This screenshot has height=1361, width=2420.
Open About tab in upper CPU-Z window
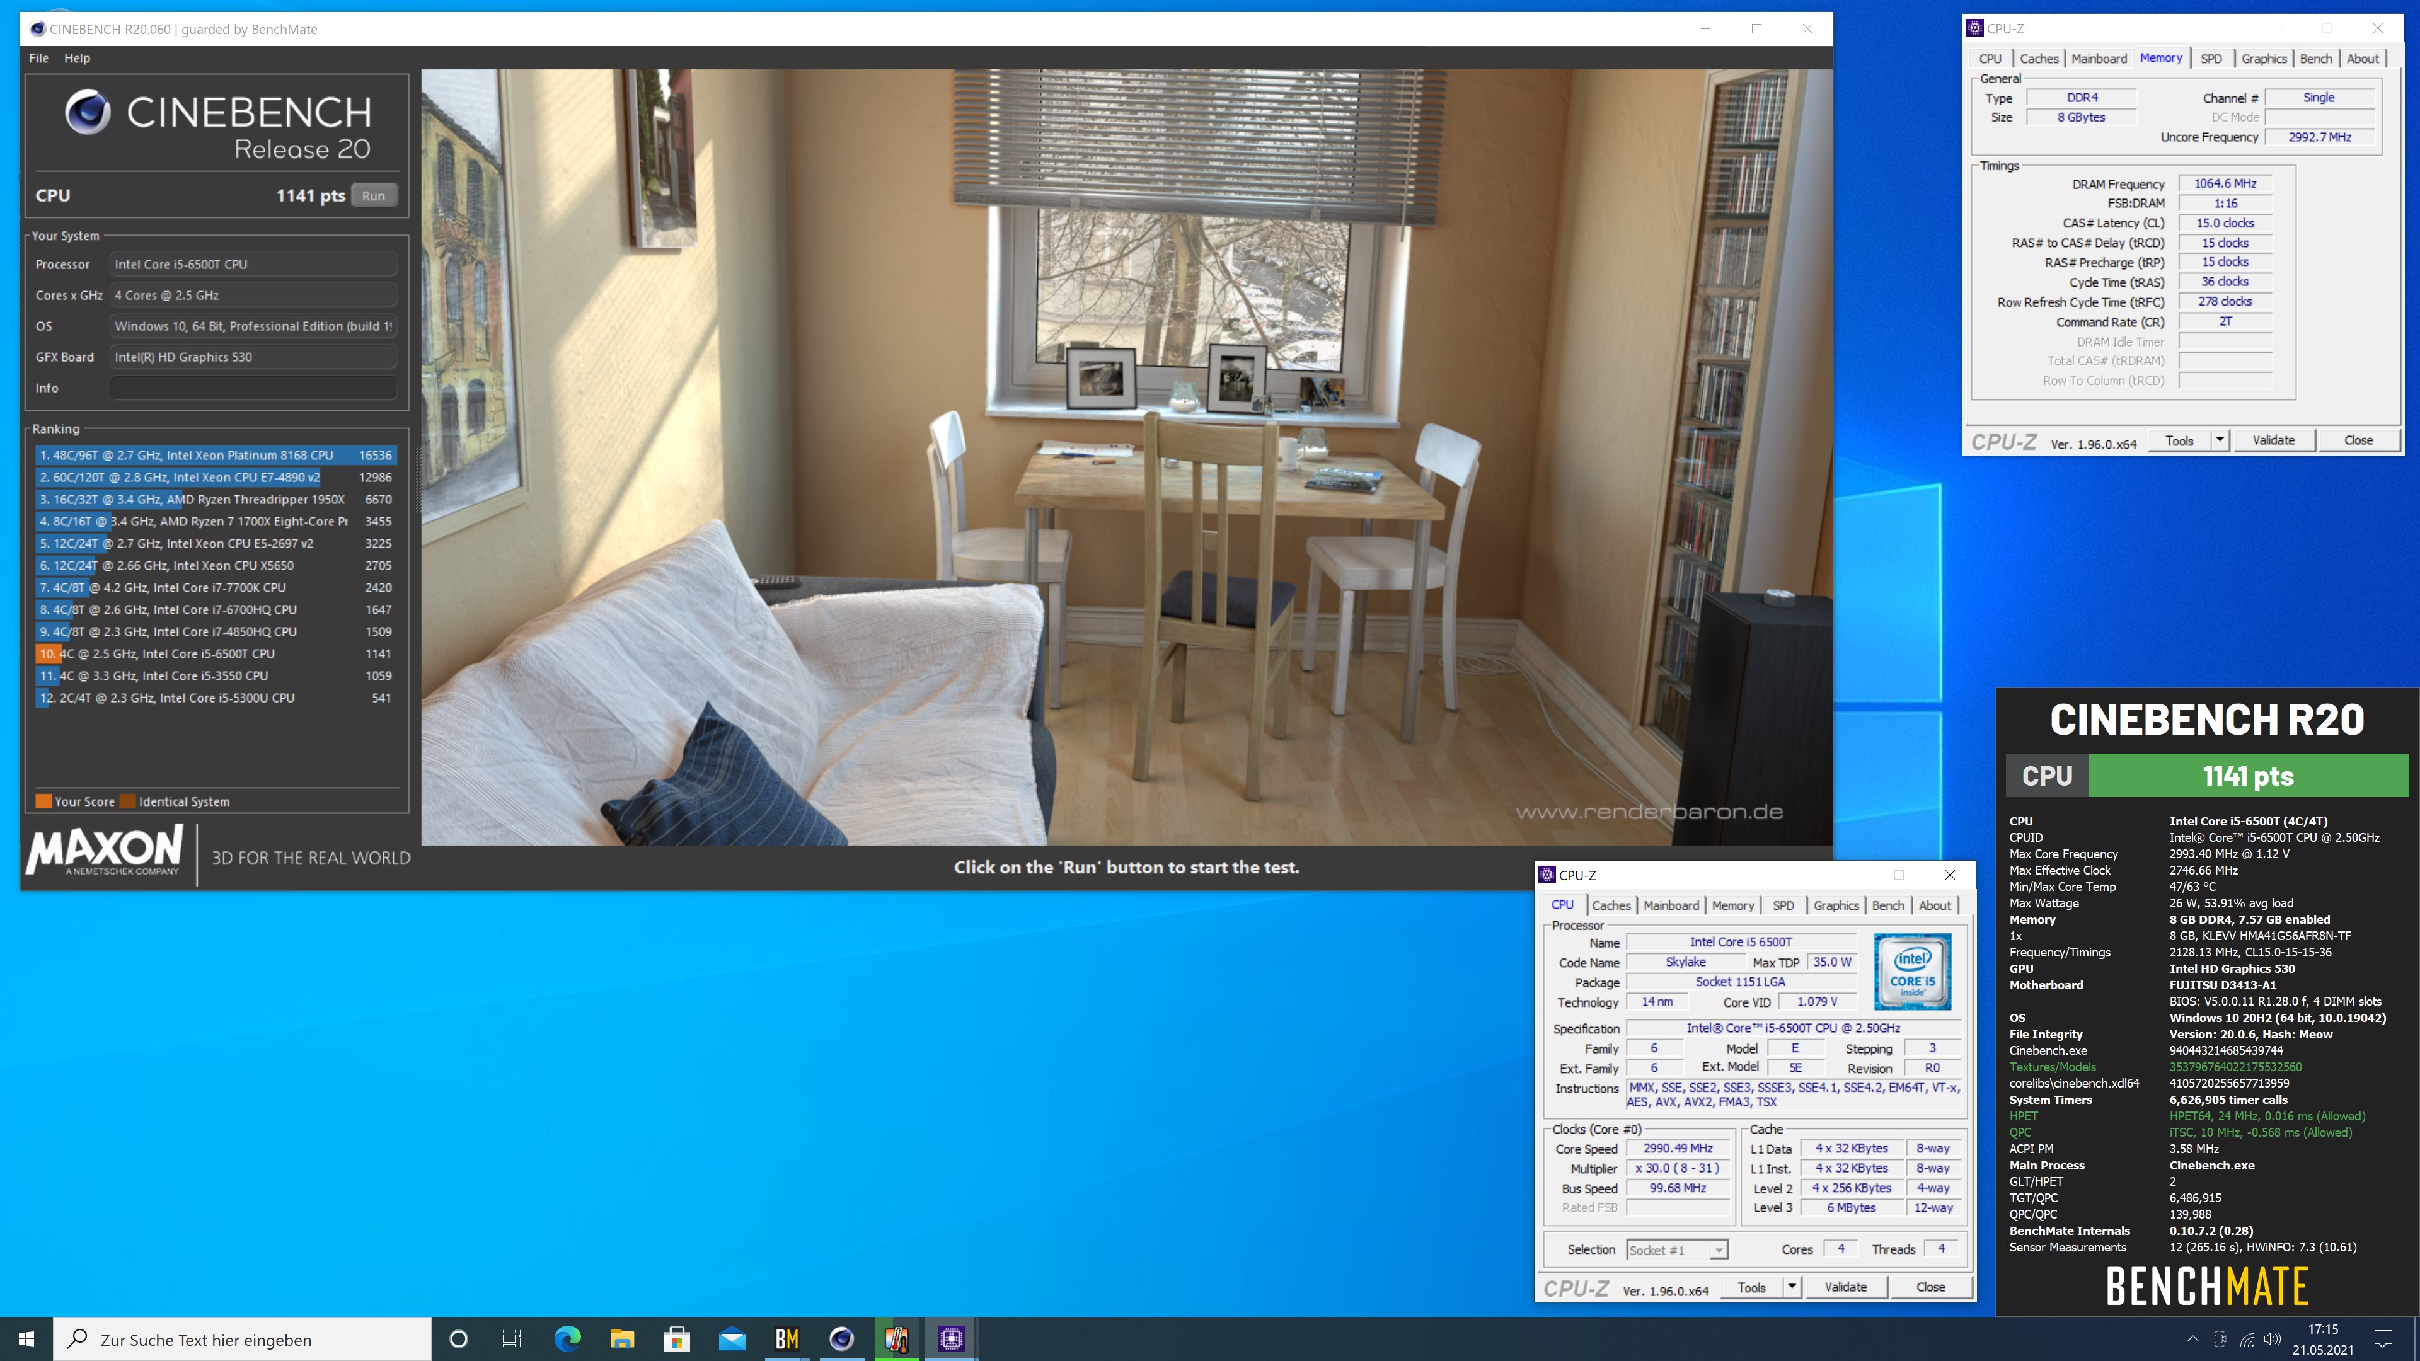coord(2363,58)
